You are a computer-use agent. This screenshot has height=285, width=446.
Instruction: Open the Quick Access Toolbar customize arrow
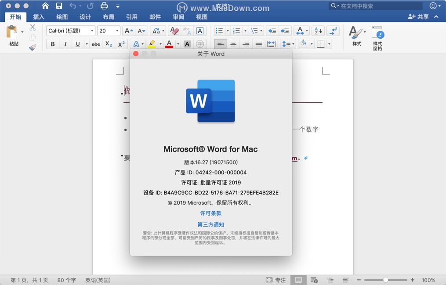[118, 6]
